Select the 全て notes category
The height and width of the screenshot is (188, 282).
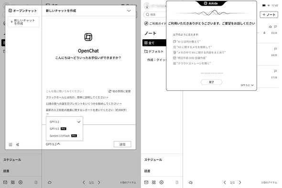coord(154,43)
